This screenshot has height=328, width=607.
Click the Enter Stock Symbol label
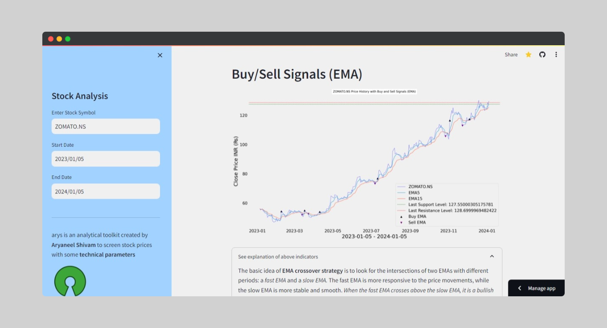click(x=74, y=113)
